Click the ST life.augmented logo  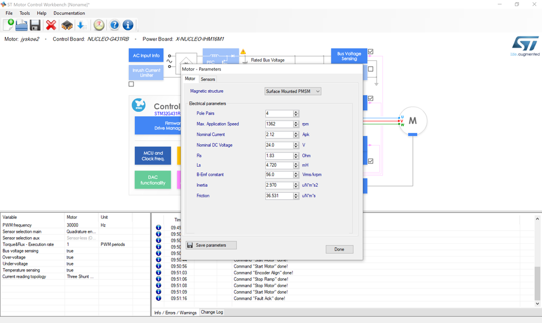[525, 46]
